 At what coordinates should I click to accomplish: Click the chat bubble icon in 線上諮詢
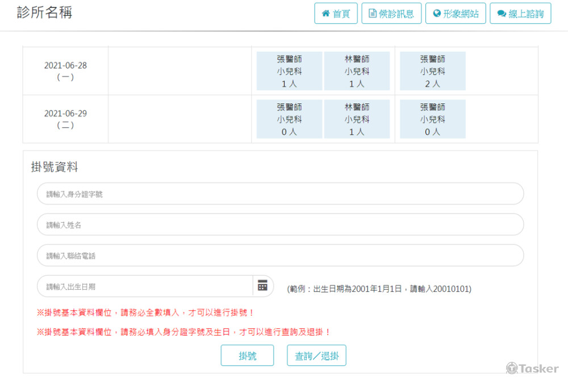point(502,14)
